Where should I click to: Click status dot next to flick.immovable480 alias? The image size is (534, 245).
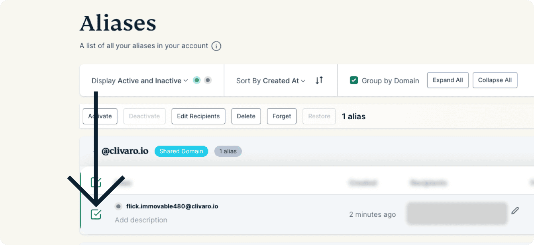point(118,206)
